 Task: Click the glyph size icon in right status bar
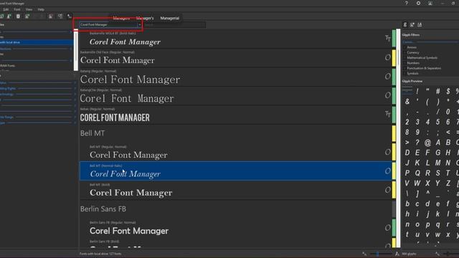437,254
